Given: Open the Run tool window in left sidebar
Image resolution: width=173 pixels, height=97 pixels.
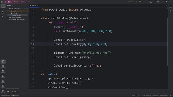Looking at the screenshot, I should point(3,61).
